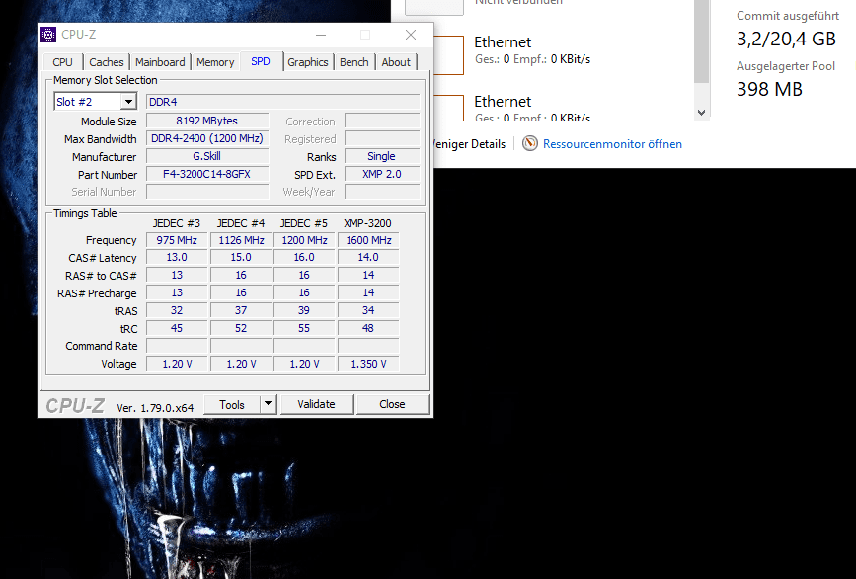This screenshot has height=579, width=856.
Task: Click the Ressourcenmonitor icon in Task Manager
Action: 529,143
